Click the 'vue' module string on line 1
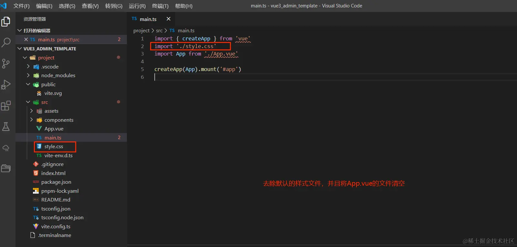 (x=243, y=38)
